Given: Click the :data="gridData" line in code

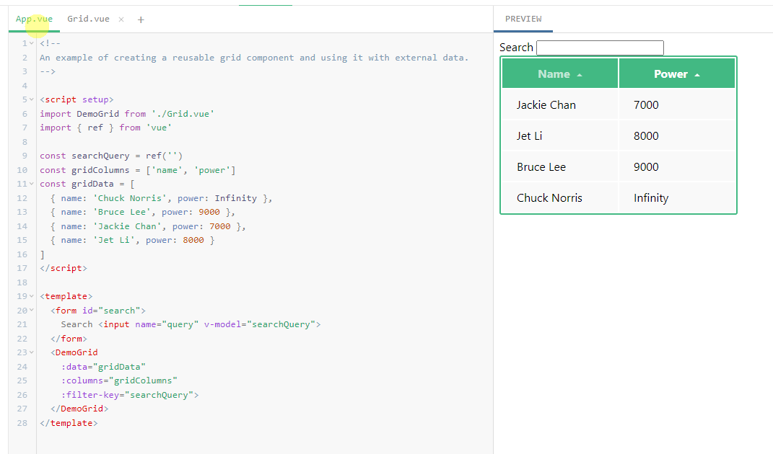Looking at the screenshot, I should [x=103, y=366].
